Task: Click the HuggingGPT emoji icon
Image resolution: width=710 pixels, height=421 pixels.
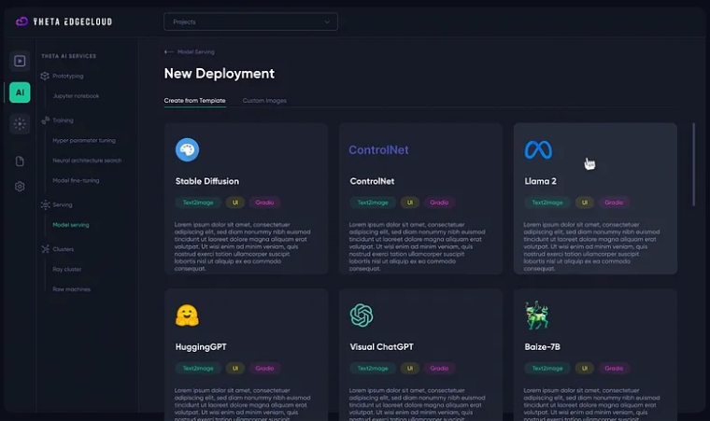Action: [187, 316]
